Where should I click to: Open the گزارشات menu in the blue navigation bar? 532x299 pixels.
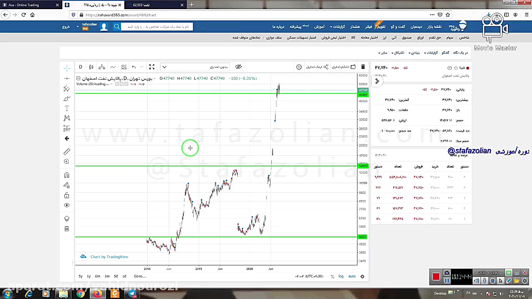pos(338,27)
